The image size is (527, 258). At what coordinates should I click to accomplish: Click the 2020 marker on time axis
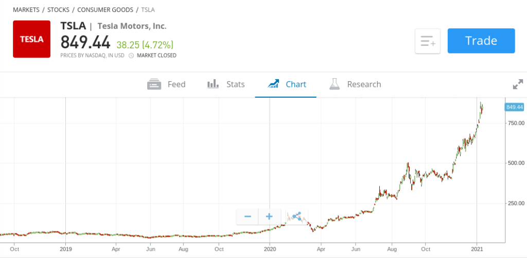tap(270, 249)
